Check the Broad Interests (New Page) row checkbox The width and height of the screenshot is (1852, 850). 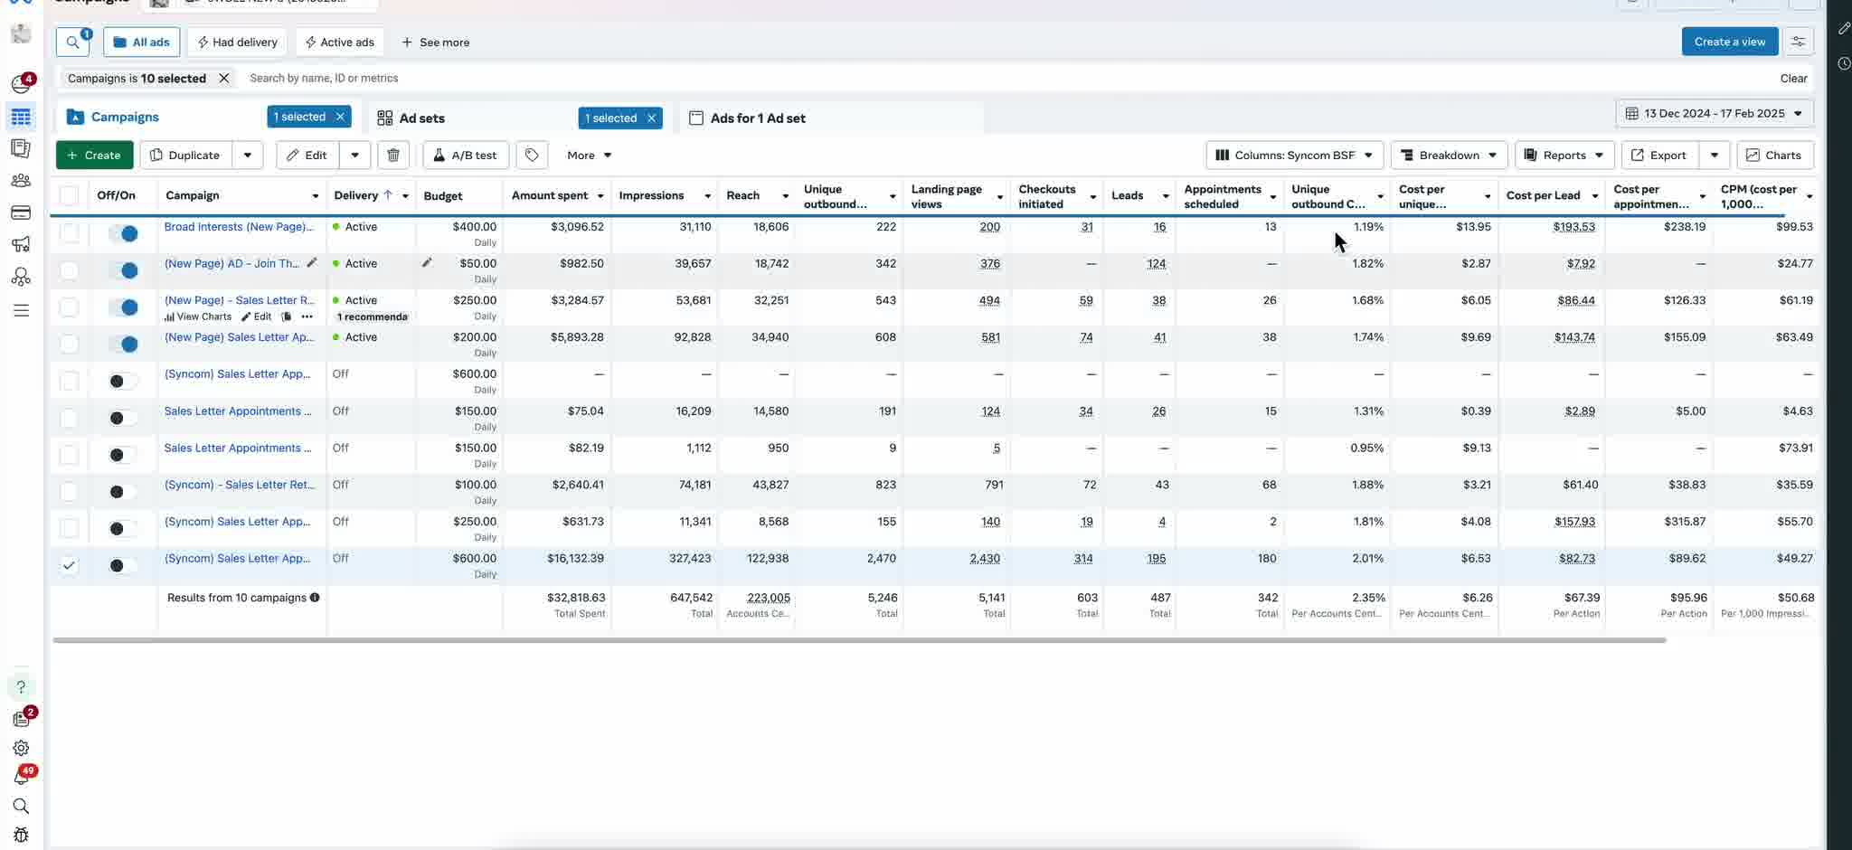pyautogui.click(x=69, y=233)
